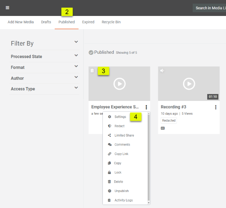Expand the Format filter

coord(76,66)
